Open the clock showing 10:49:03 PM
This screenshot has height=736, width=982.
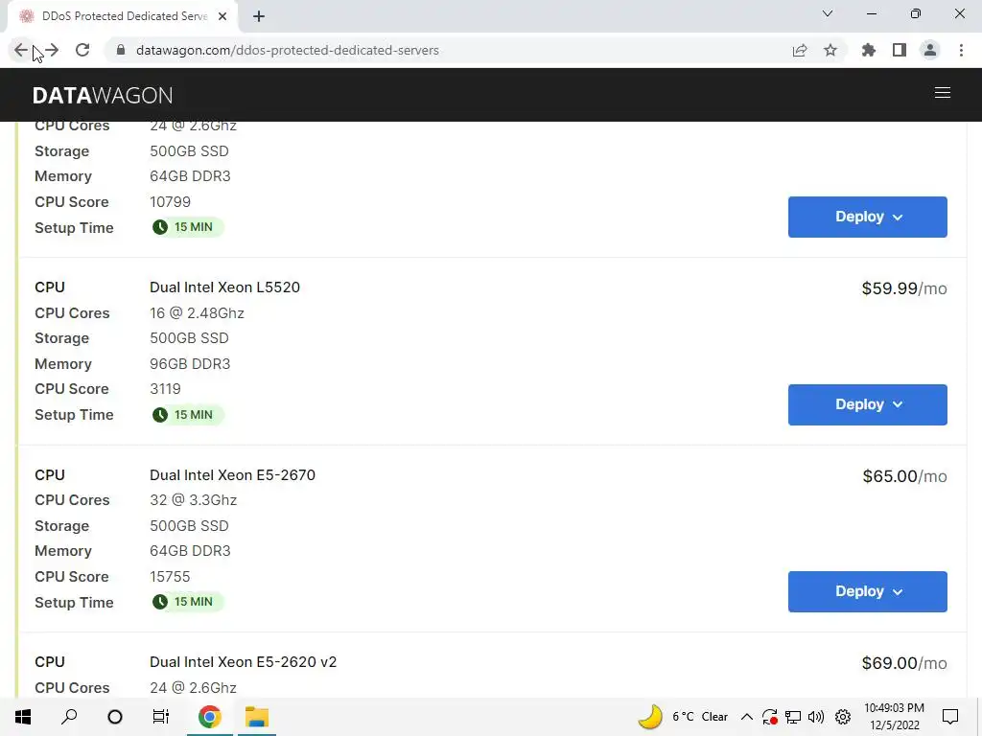(x=894, y=717)
